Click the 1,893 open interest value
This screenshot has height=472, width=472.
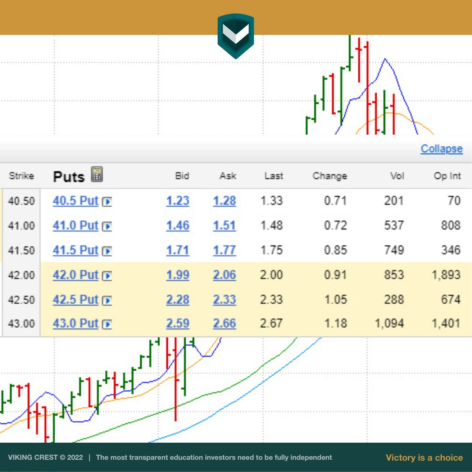446,275
